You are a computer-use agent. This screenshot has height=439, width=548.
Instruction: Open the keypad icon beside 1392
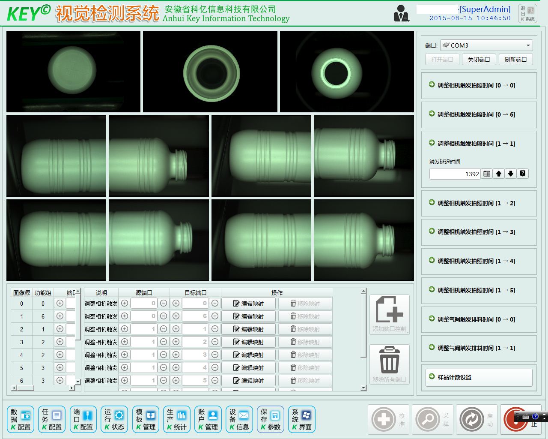487,174
